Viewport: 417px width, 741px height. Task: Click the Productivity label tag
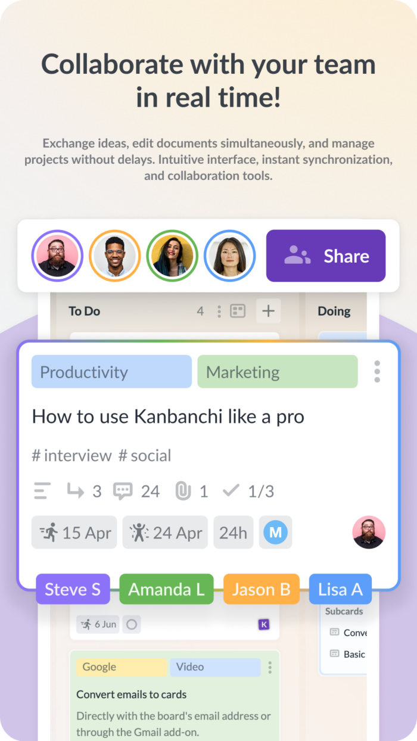click(x=111, y=372)
